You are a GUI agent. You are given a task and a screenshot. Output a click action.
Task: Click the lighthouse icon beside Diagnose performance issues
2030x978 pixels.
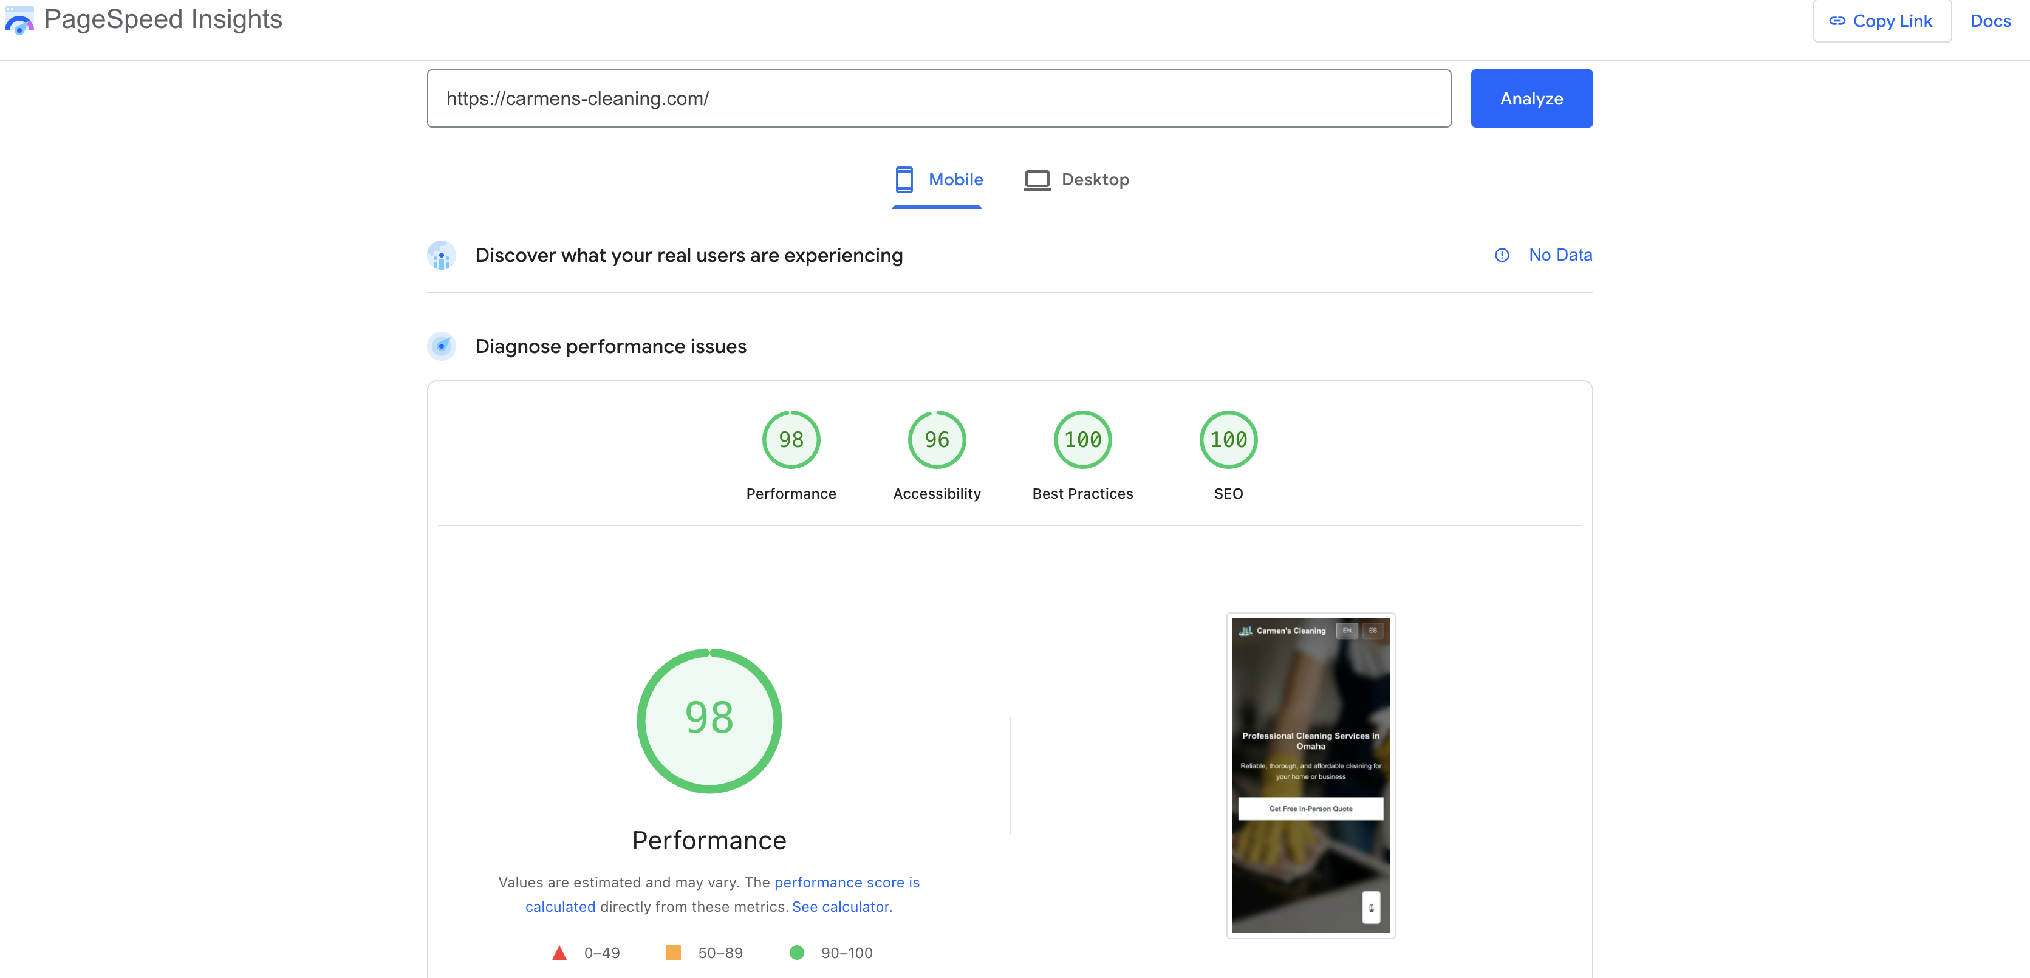click(442, 346)
